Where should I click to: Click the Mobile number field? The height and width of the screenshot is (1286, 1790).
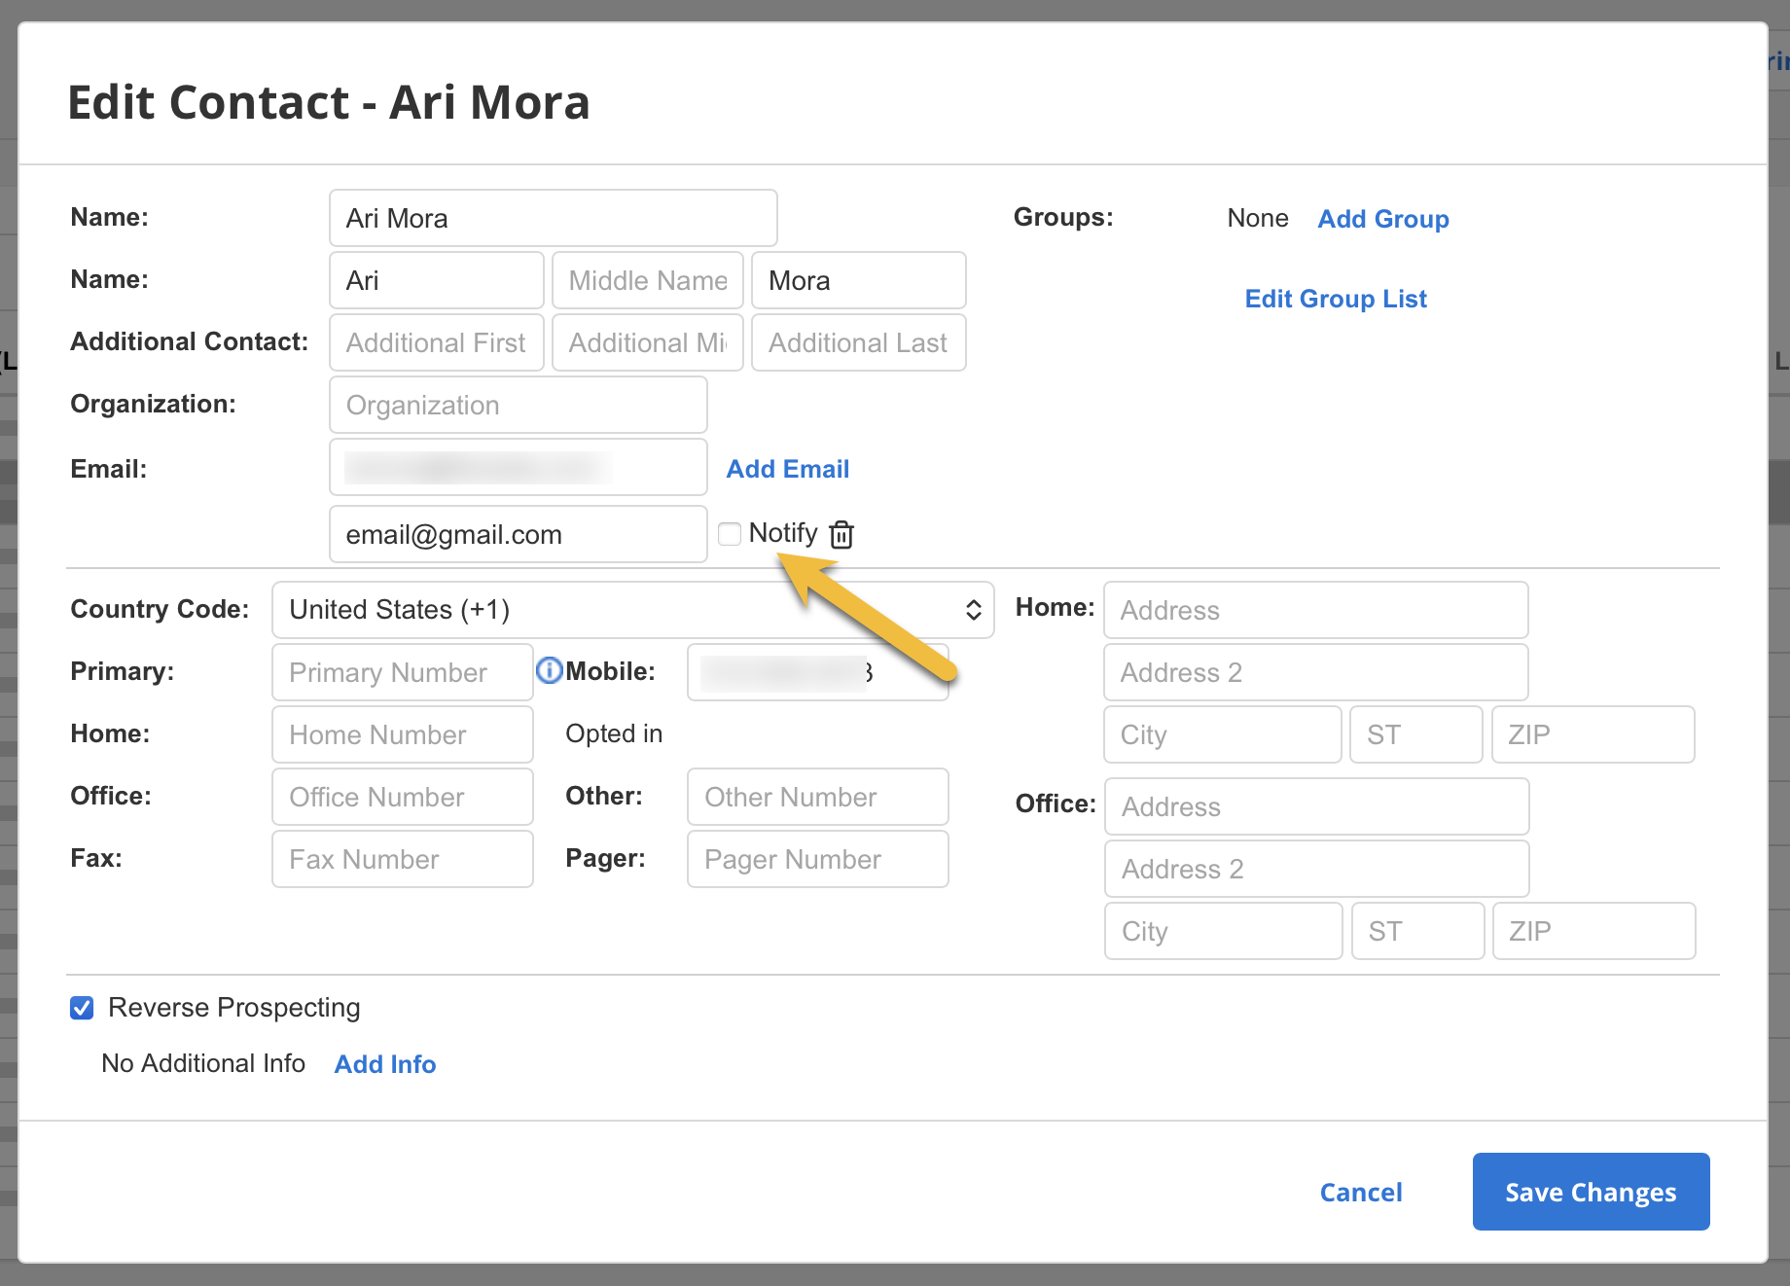[818, 672]
